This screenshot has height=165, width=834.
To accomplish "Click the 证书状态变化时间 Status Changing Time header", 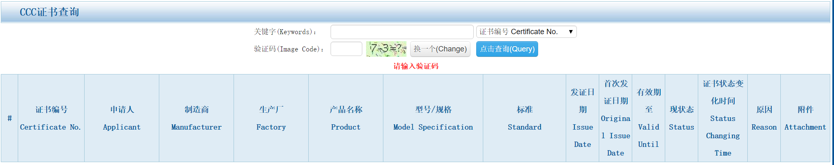I will click(x=723, y=118).
